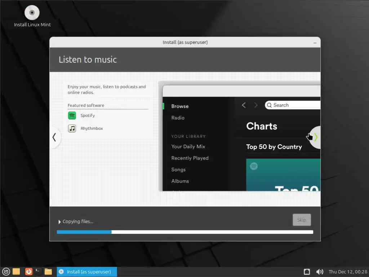Open the clock showing Thu Dec 12
Screen dimensions: 369x277
tap(348, 272)
